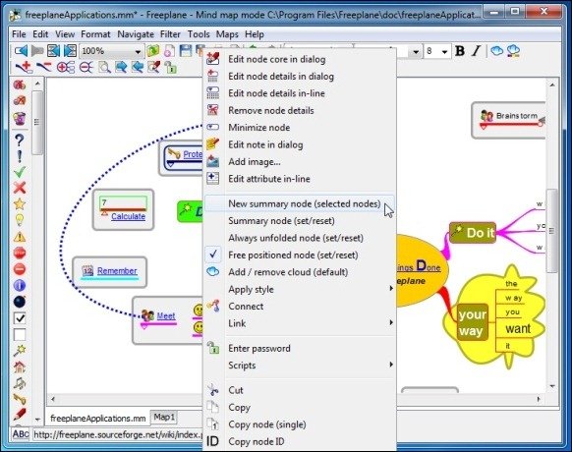This screenshot has width=572, height=452.
Task: Click the cloud icon in top toolbar
Action: [496, 51]
